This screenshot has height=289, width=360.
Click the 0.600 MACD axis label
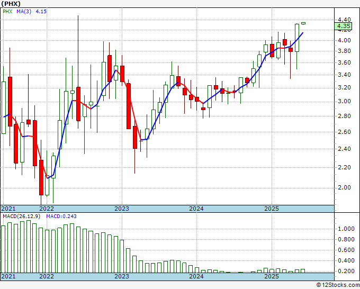[346, 250]
